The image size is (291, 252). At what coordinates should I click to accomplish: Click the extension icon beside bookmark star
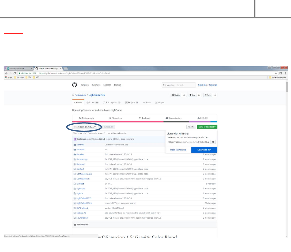coord(281,73)
